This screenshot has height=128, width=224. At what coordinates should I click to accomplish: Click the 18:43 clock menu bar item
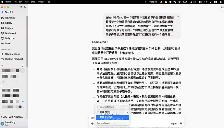pos(153,2)
